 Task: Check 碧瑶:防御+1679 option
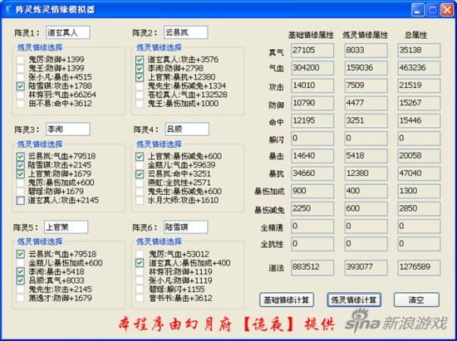tap(21, 192)
